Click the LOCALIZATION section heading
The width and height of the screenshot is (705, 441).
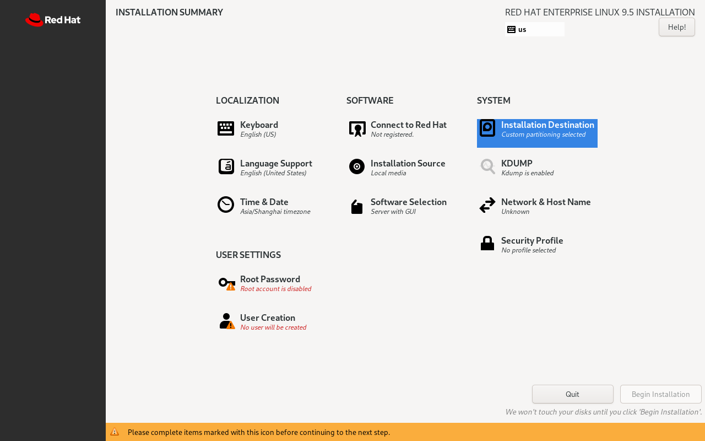(247, 100)
